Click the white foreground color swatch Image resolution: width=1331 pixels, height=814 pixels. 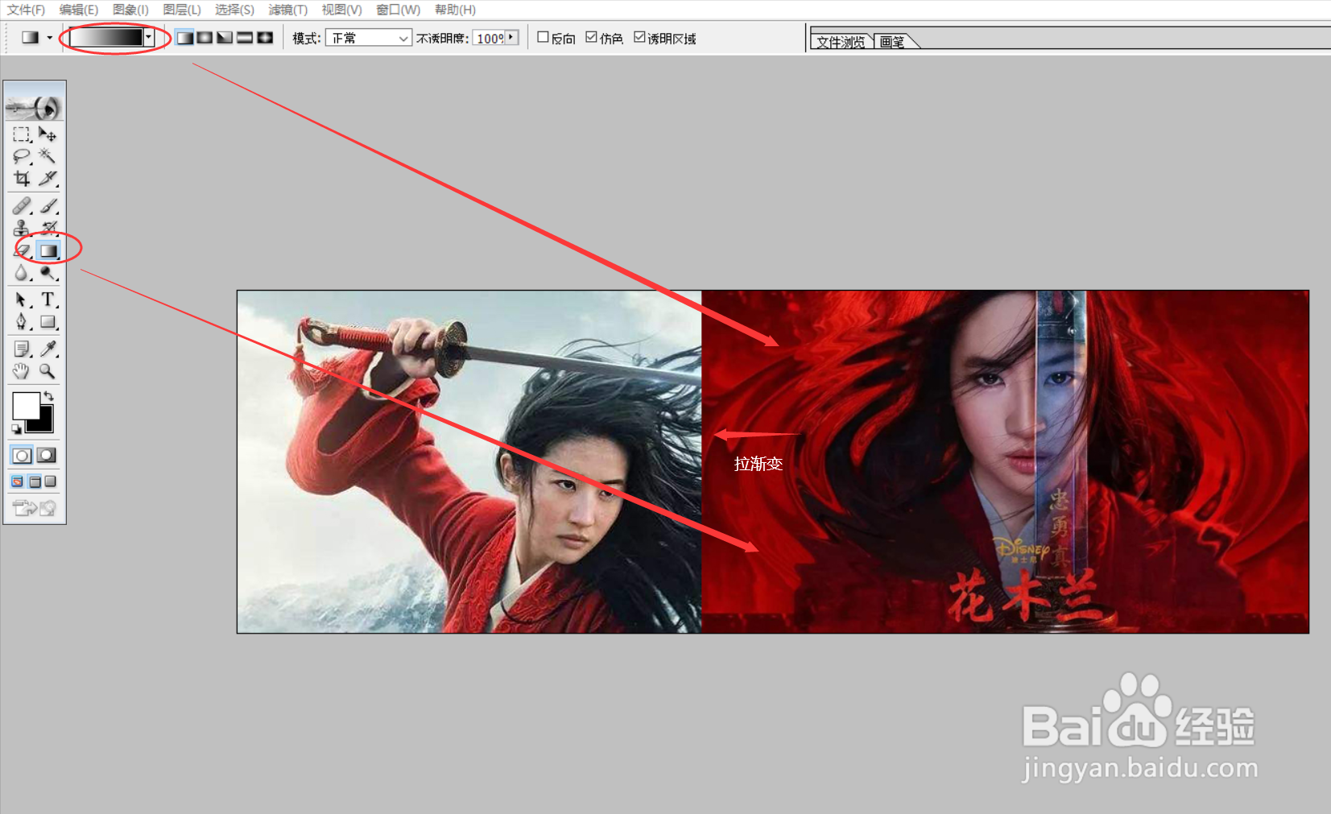(x=25, y=406)
